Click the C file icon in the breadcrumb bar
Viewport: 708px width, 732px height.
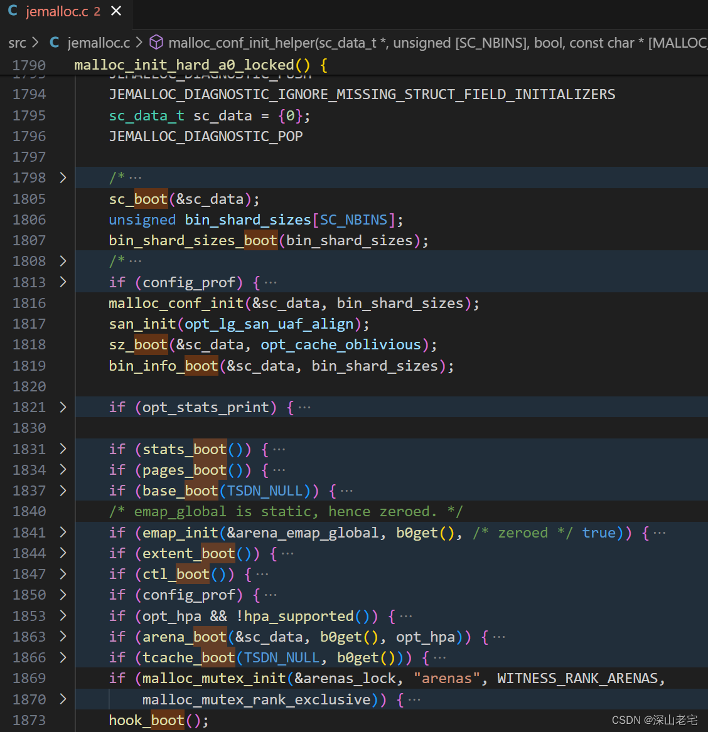pyautogui.click(x=54, y=43)
